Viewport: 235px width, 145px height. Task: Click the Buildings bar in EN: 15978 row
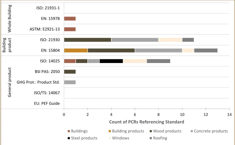[x=70, y=19]
